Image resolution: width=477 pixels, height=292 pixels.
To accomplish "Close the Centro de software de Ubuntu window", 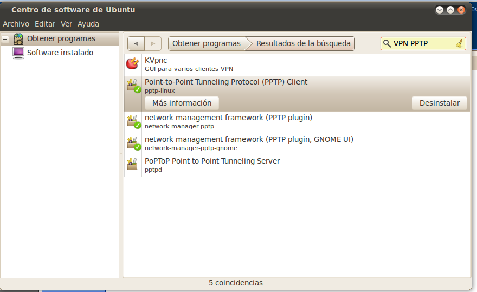I will (x=461, y=10).
